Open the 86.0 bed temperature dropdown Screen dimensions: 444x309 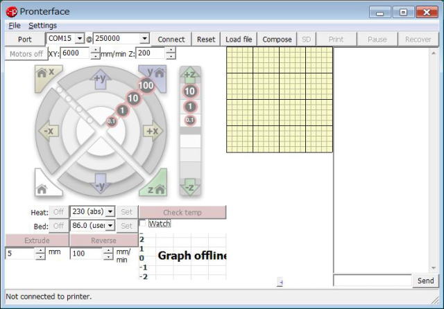point(110,225)
